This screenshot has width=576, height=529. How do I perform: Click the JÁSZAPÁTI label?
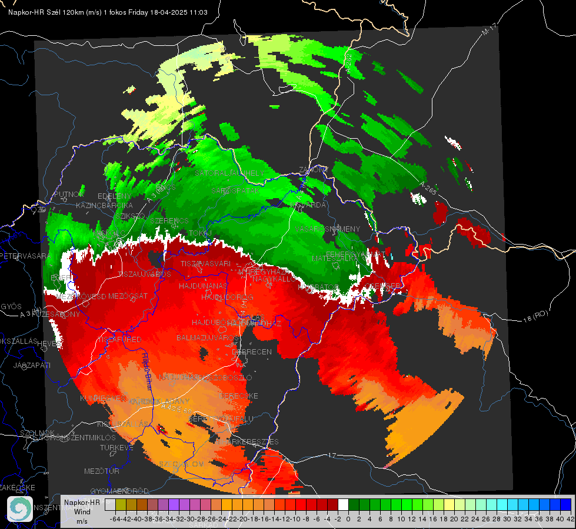[32, 365]
